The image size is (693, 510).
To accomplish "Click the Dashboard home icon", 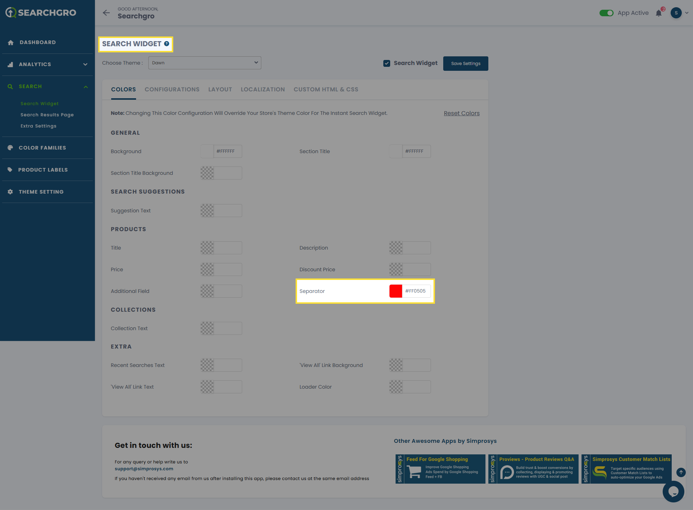I will 10,43.
